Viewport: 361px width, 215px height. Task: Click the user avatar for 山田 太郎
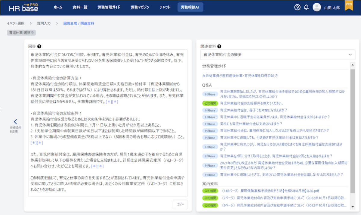tap(317, 8)
